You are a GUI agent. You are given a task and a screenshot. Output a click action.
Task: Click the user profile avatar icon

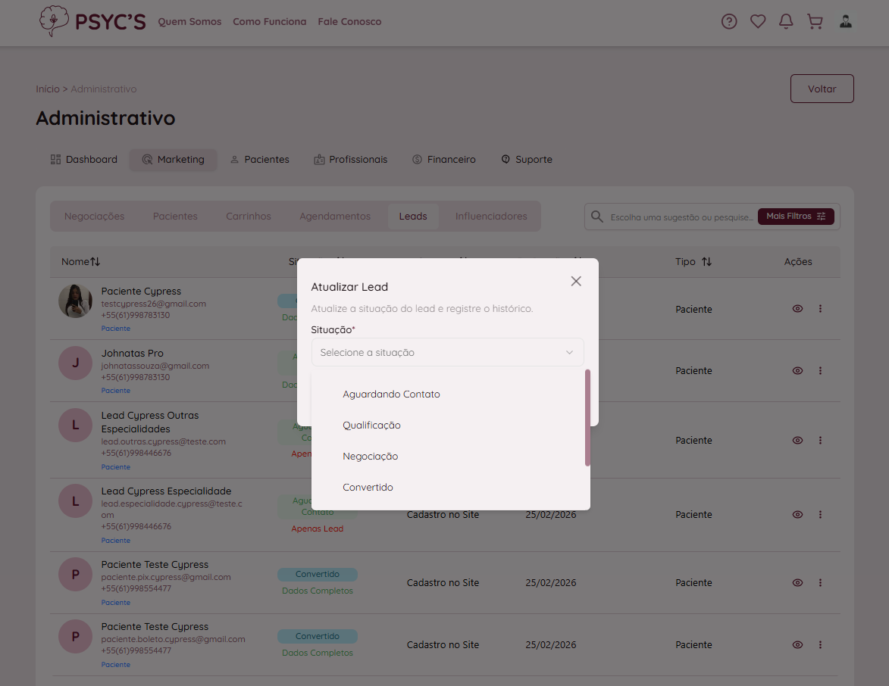coord(846,22)
